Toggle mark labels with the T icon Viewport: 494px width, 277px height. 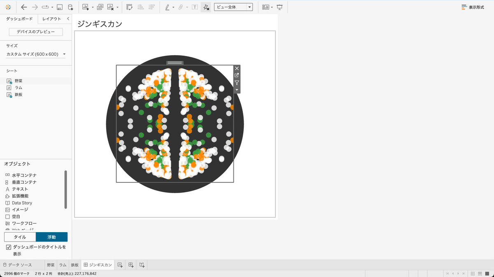(195, 7)
